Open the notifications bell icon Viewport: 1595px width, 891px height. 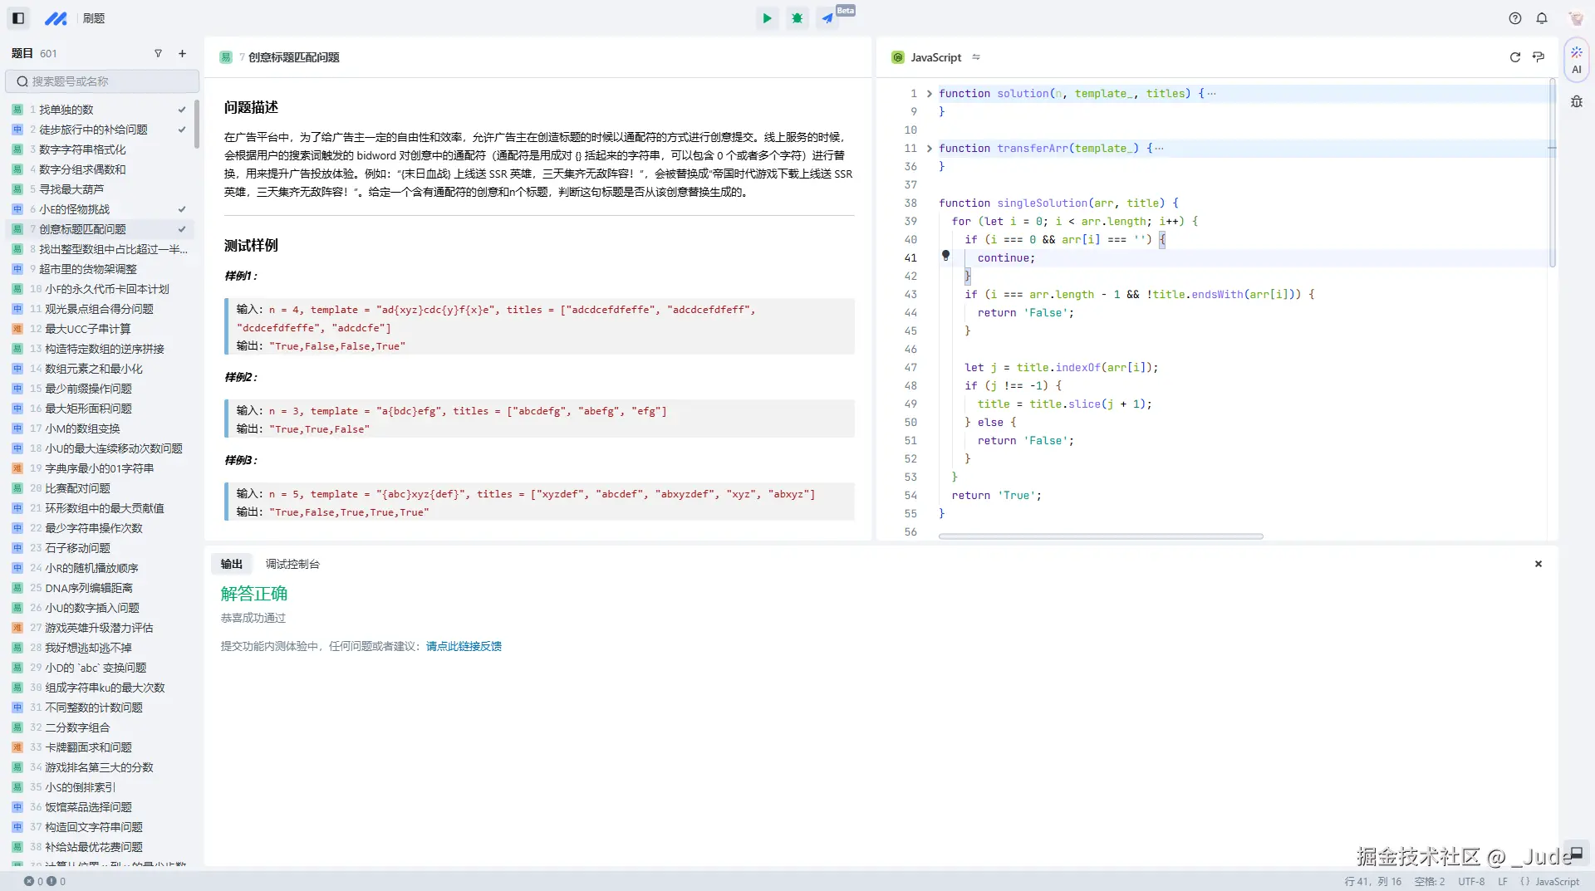coord(1542,18)
